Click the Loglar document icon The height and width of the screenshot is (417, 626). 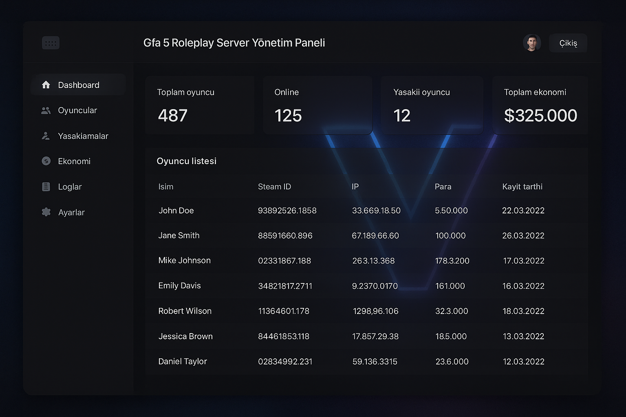point(46,187)
